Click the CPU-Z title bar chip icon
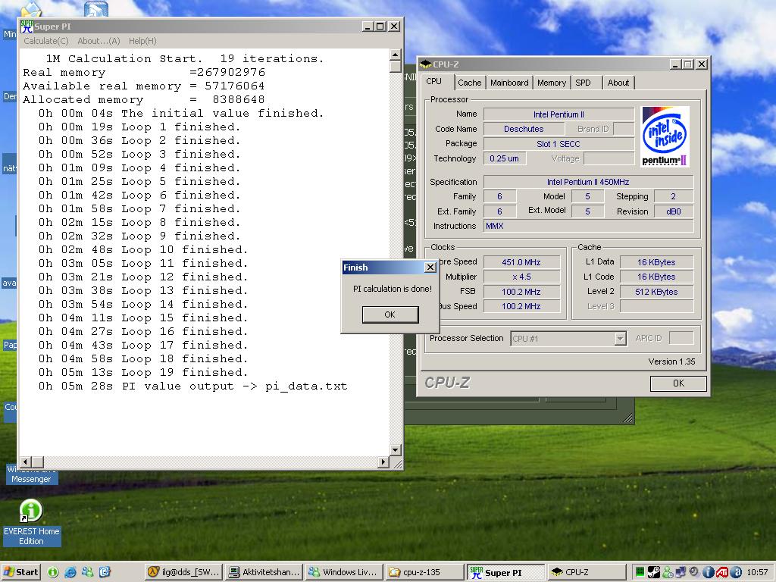 425,64
